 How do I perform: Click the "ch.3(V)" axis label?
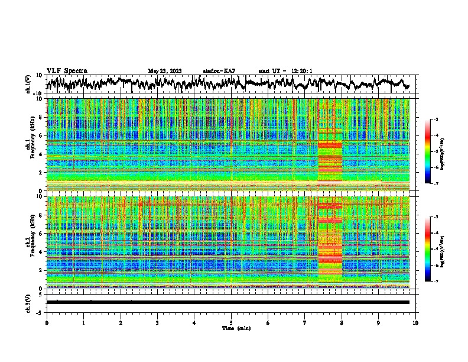tap(28, 303)
